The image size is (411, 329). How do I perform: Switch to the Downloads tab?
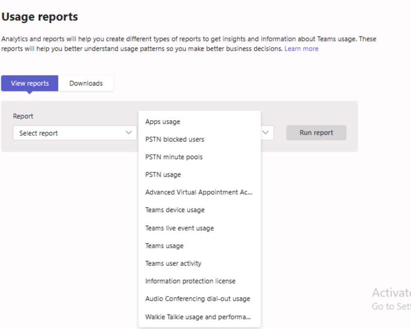pyautogui.click(x=86, y=83)
